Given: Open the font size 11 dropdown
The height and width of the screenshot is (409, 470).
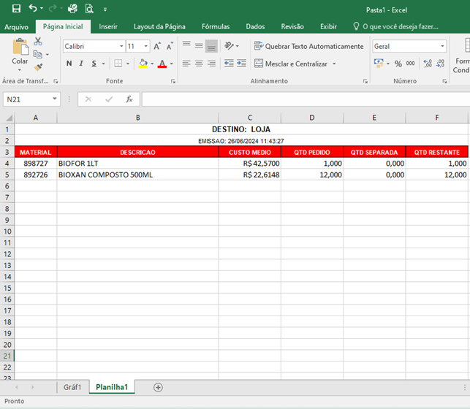Looking at the screenshot, I should [145, 47].
